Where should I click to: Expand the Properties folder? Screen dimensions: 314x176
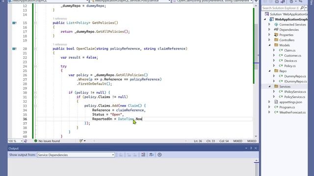pos(269,35)
